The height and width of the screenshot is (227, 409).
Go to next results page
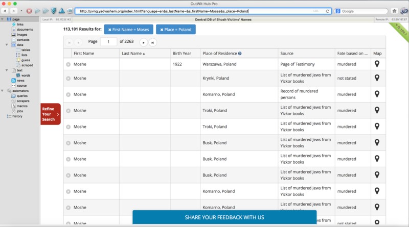pos(144,42)
